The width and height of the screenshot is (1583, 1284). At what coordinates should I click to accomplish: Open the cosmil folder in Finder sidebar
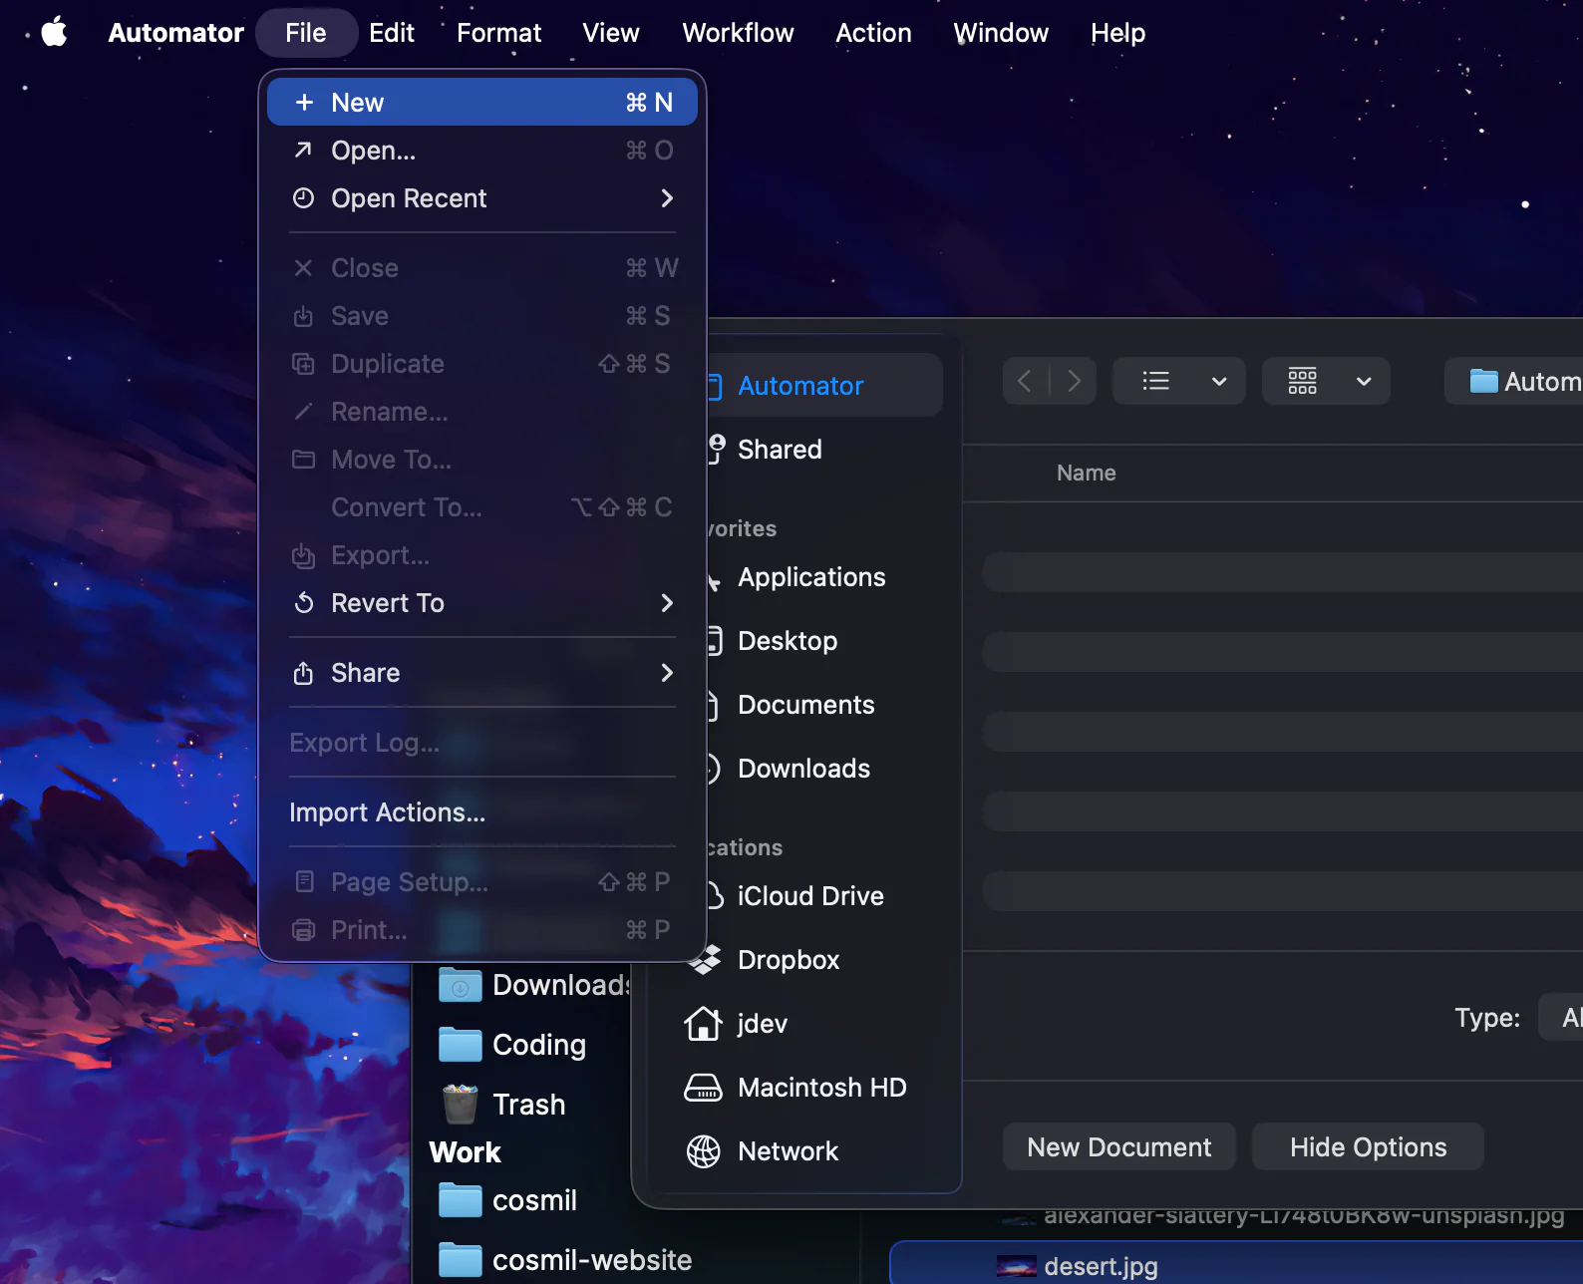point(508,1200)
